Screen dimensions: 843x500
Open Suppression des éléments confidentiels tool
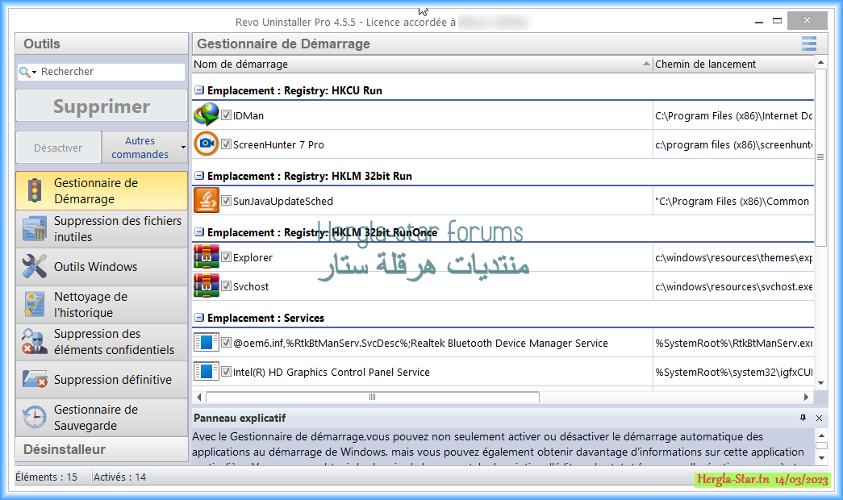pyautogui.click(x=102, y=341)
